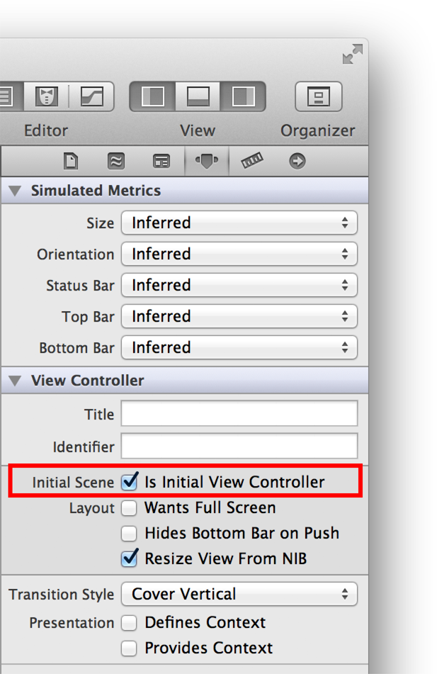Collapse the Simulated Metrics section
The height and width of the screenshot is (674, 437).
[16, 191]
